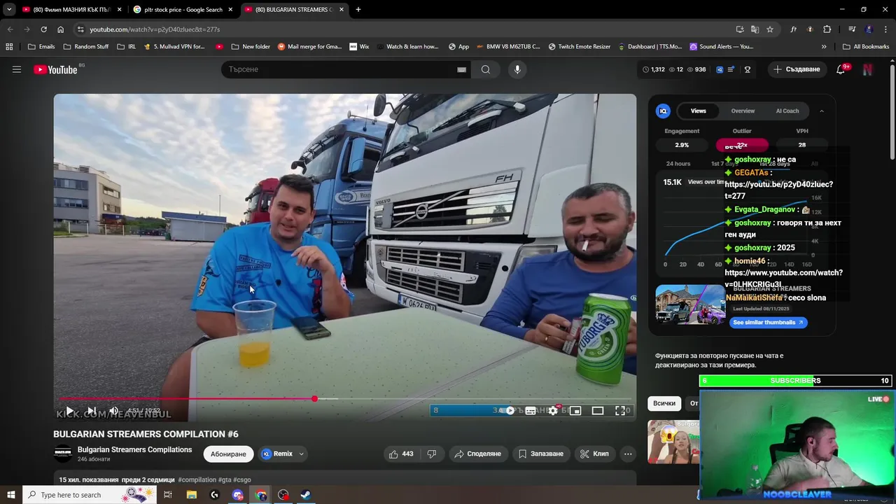Screen dimensions: 896x504
Task: Enter full screen mode
Action: point(620,411)
